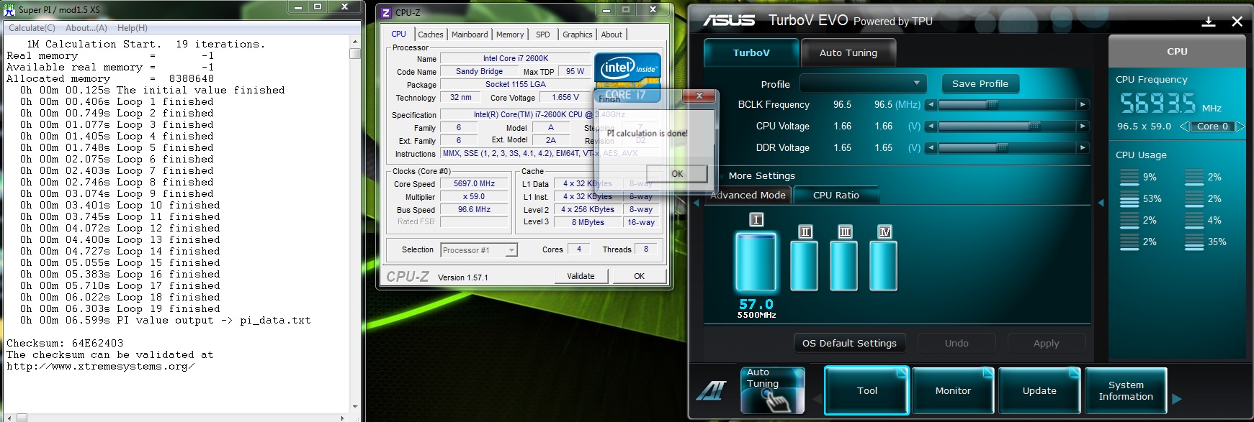Switch to the Memory tab in CPU-Z

pyautogui.click(x=510, y=35)
